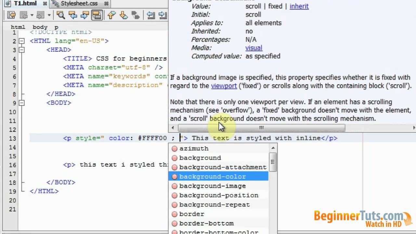Click the lang="en-US" attribute on line 2
This screenshot has height=234, width=416.
(x=80, y=41)
